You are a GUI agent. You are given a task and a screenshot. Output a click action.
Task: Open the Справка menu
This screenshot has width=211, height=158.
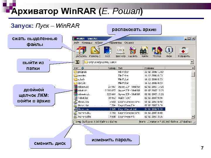click(129, 43)
